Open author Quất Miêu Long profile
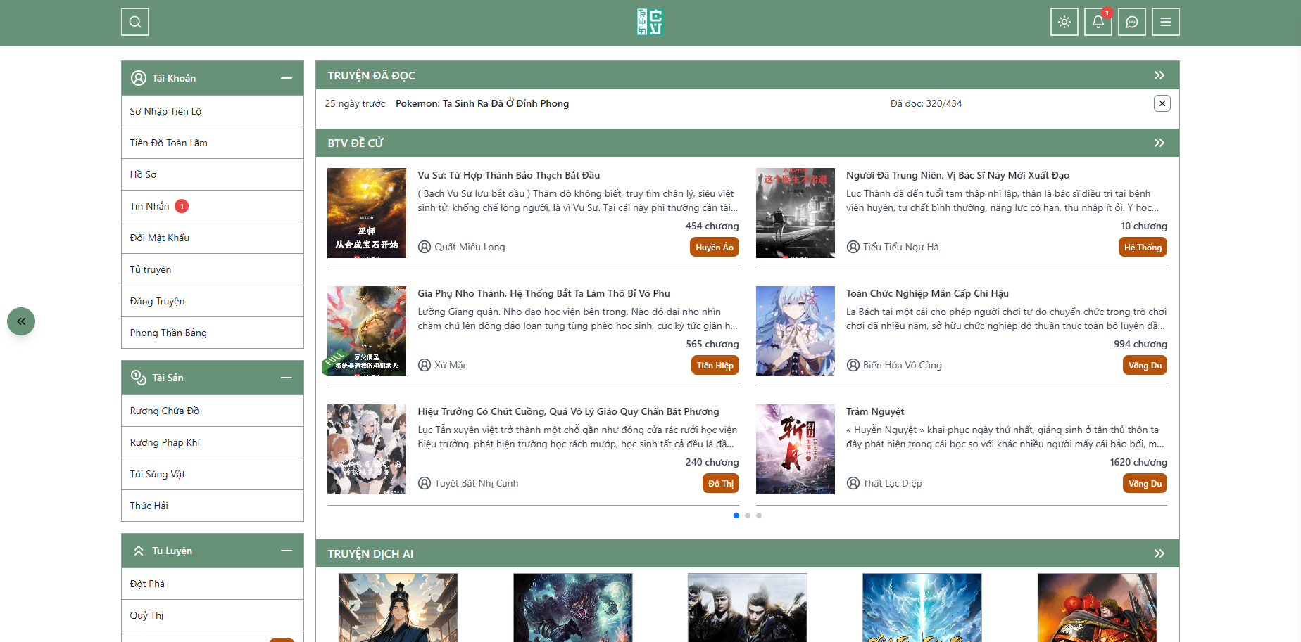This screenshot has height=642, width=1301. 469,247
